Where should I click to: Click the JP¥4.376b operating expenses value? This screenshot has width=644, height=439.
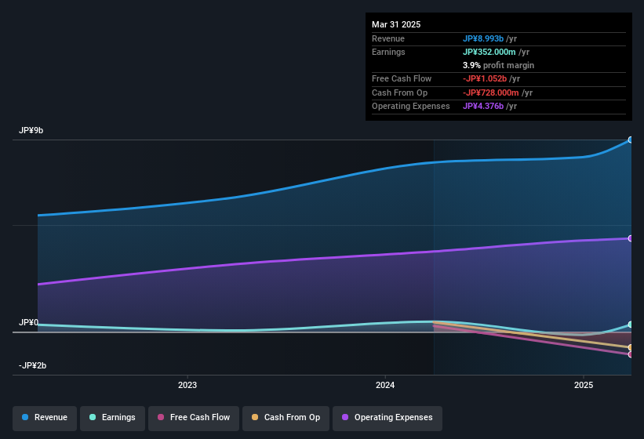pos(483,107)
